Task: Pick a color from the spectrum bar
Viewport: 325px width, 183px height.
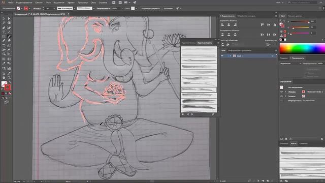Action: [302, 48]
